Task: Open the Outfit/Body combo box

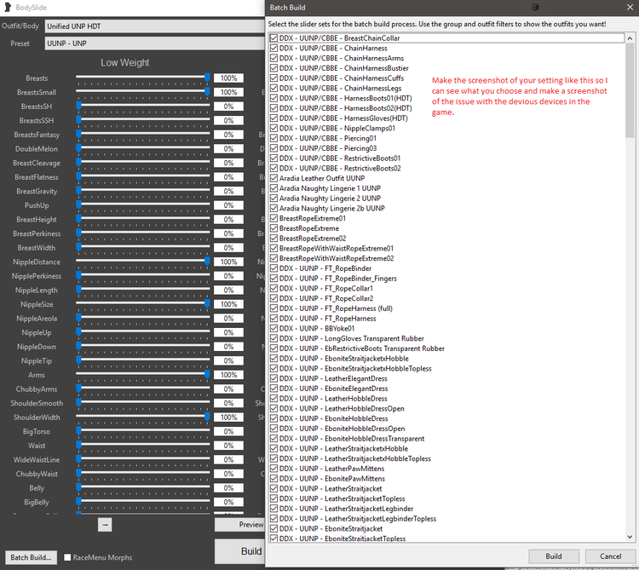Action: [155, 26]
